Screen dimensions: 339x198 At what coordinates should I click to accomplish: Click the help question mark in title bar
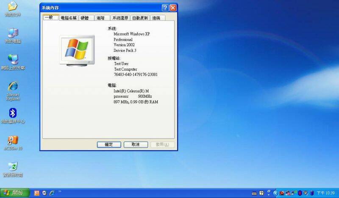(165, 8)
